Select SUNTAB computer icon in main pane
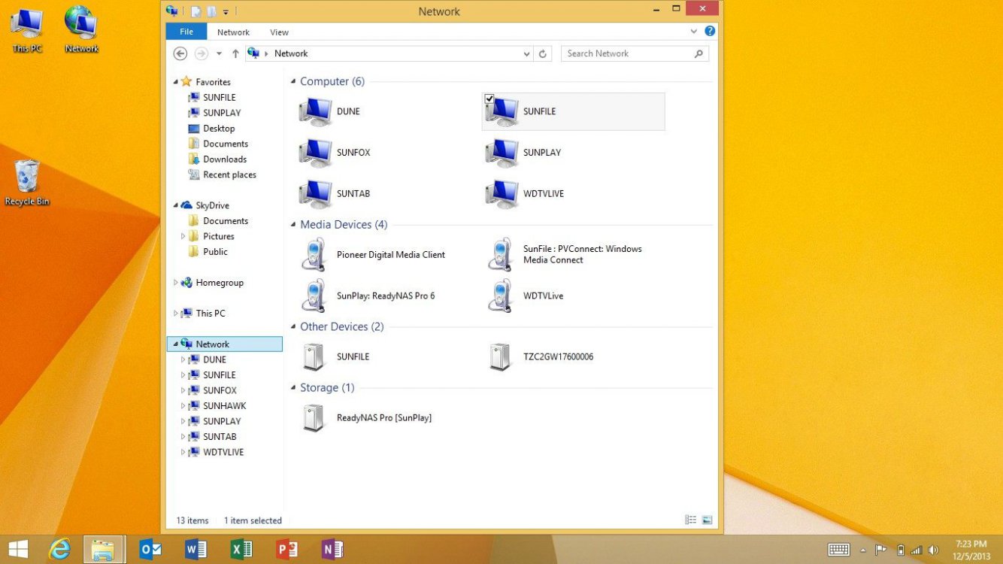 (x=315, y=194)
